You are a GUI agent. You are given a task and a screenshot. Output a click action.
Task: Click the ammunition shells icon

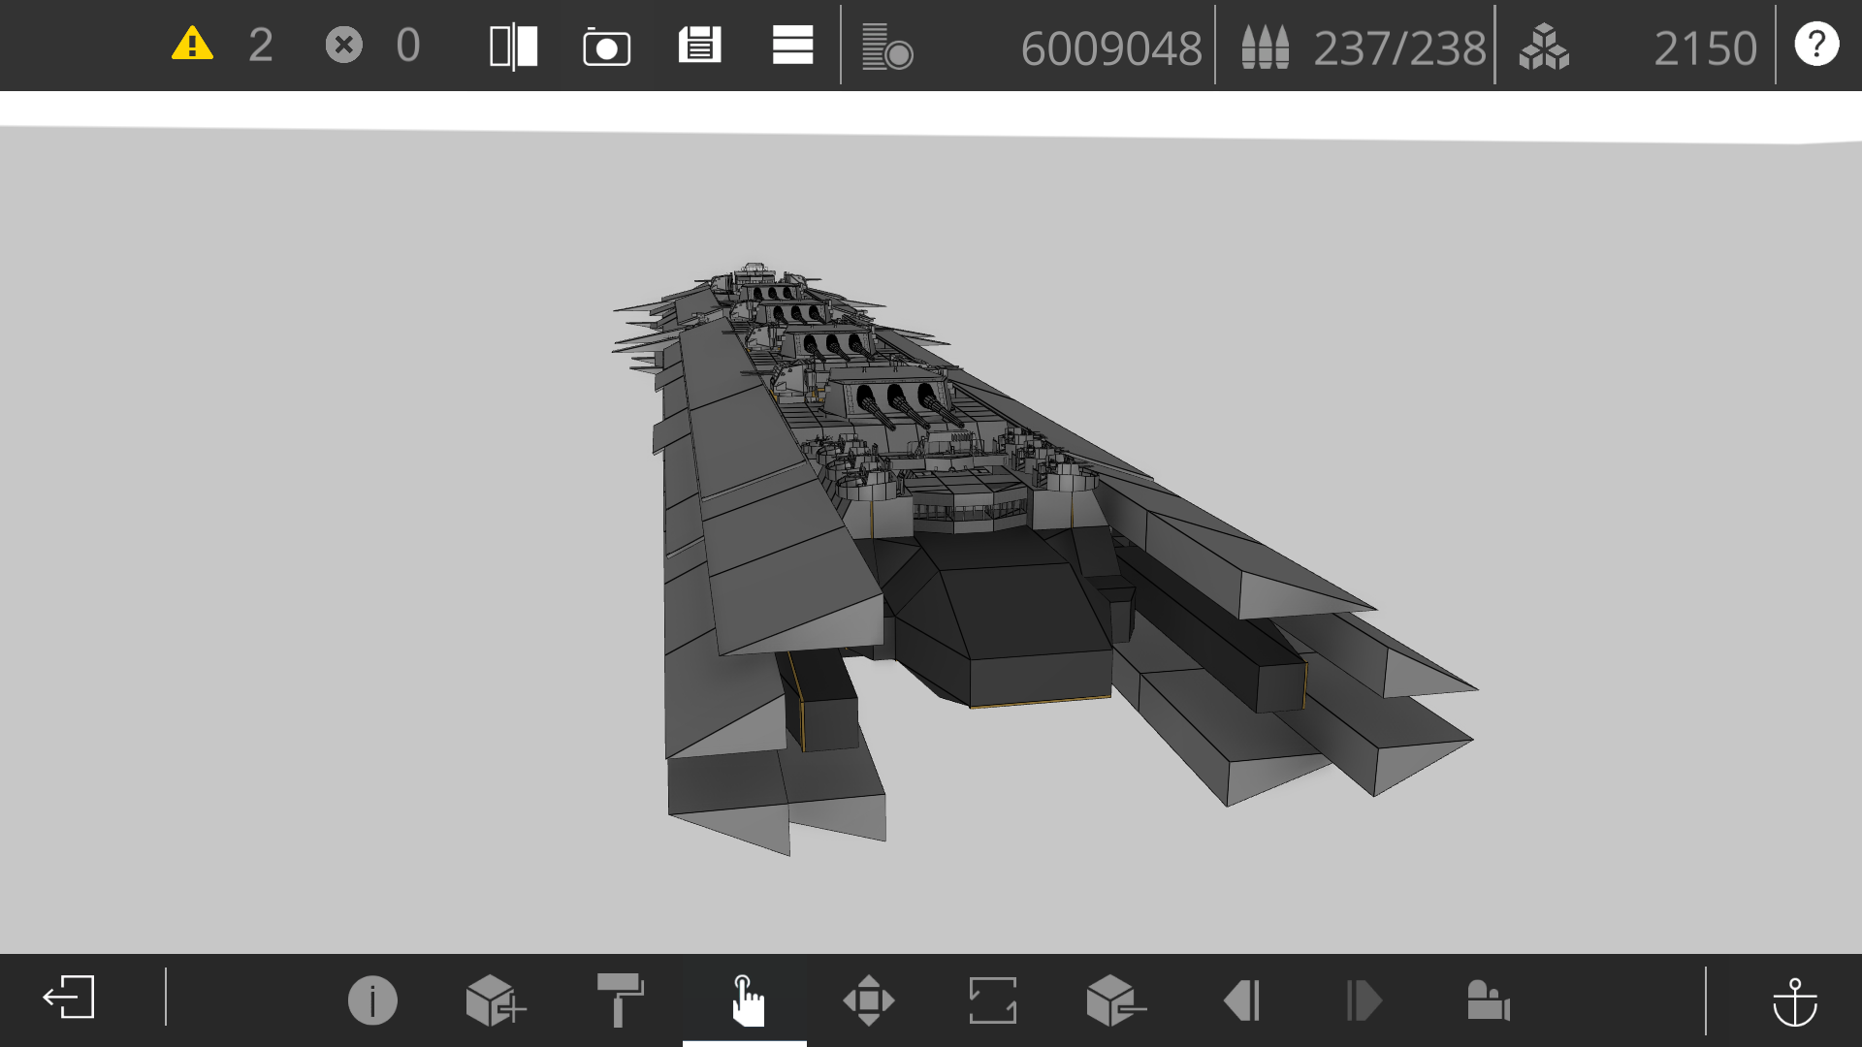1266,47
